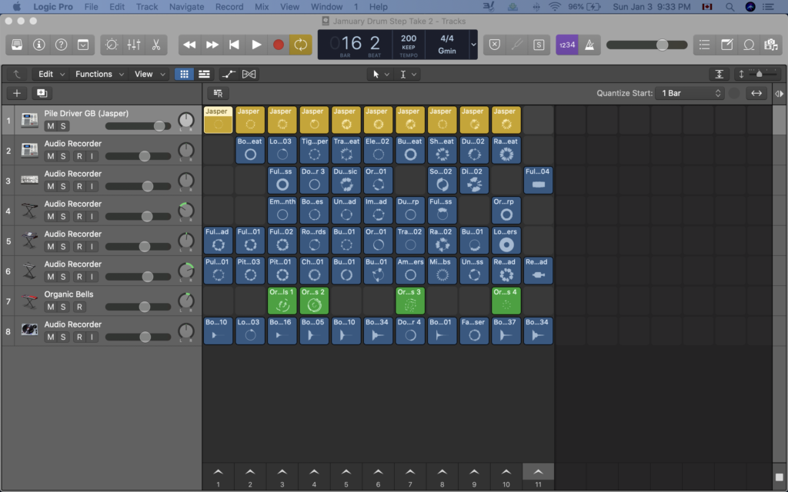Open the secondary tool menu dropdown

click(408, 75)
